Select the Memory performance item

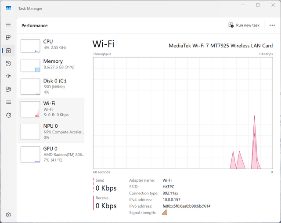click(51, 65)
